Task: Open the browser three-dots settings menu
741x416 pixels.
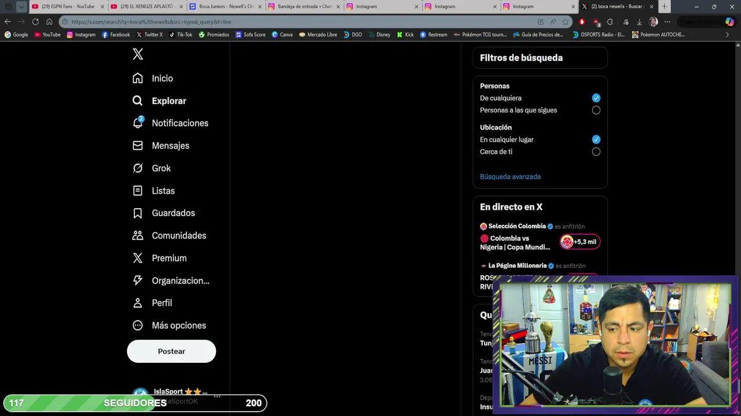Action: [667, 22]
